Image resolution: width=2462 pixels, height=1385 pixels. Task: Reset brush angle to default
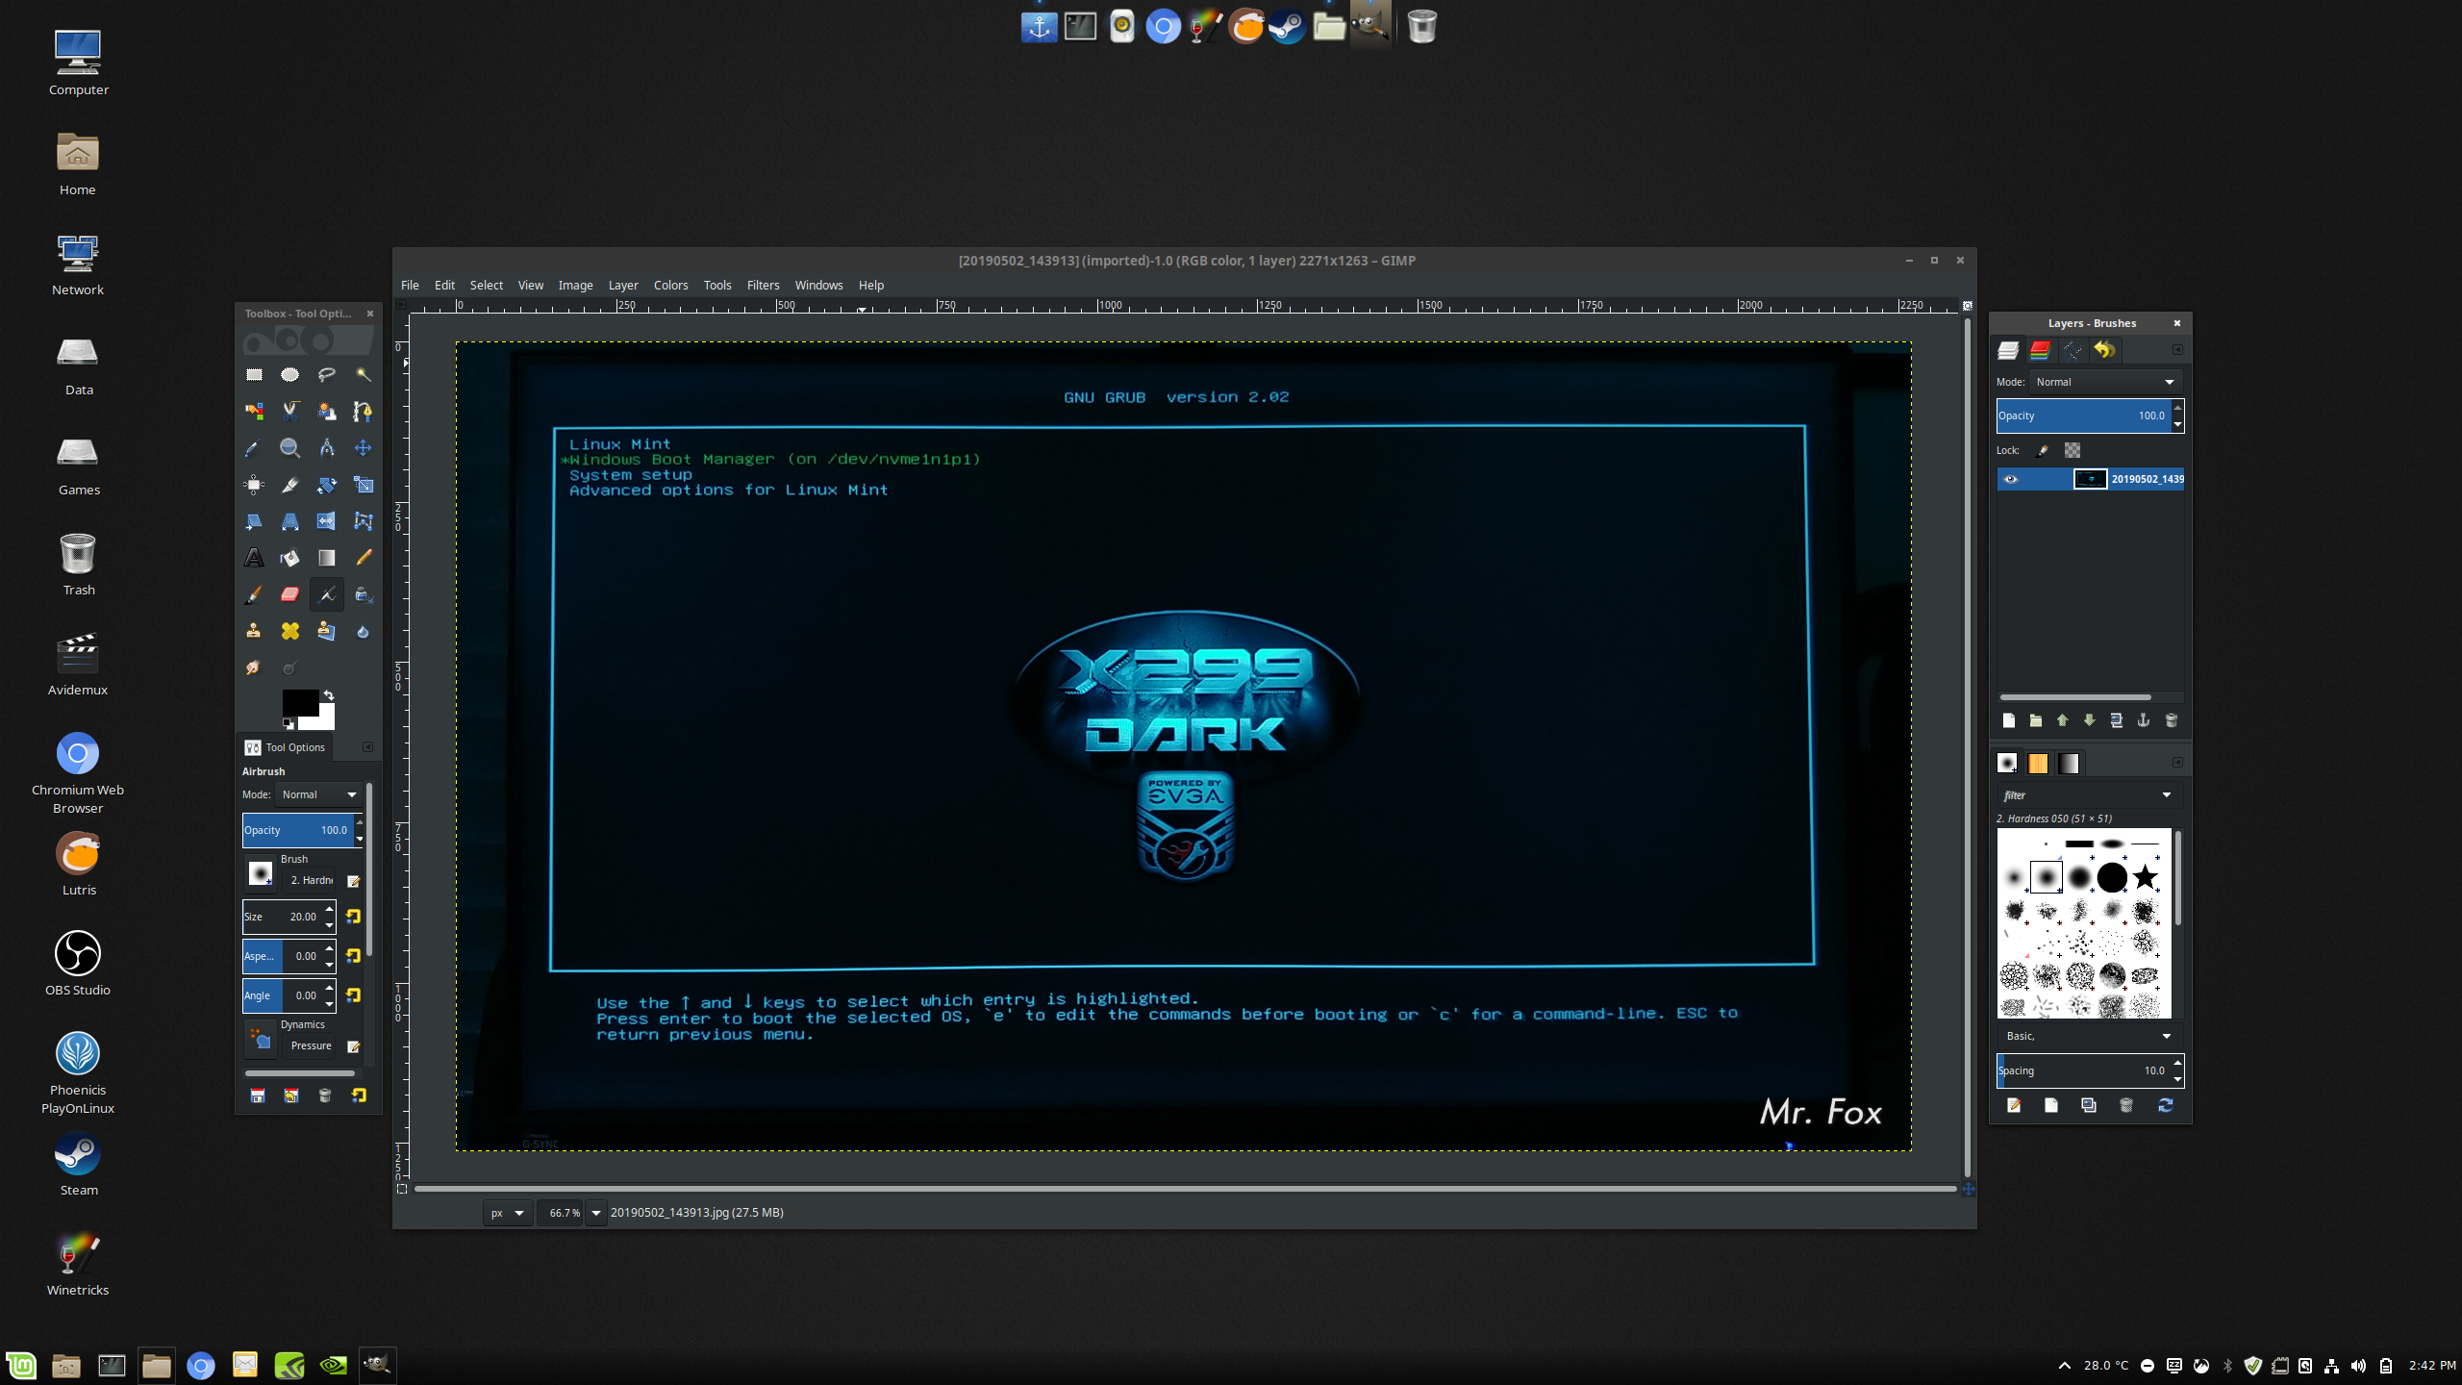(x=353, y=995)
